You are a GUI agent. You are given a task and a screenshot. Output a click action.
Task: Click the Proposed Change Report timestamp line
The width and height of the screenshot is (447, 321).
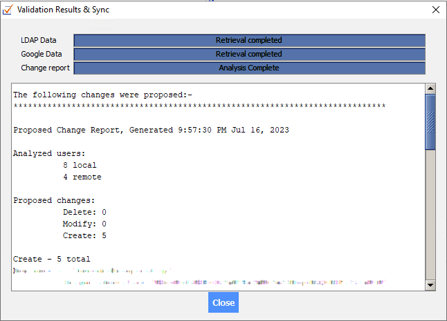(x=151, y=130)
